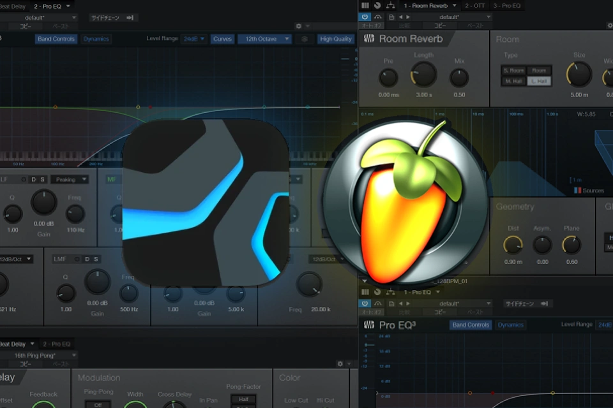Click the Geometry Dist knob
613x408 pixels.
point(513,245)
